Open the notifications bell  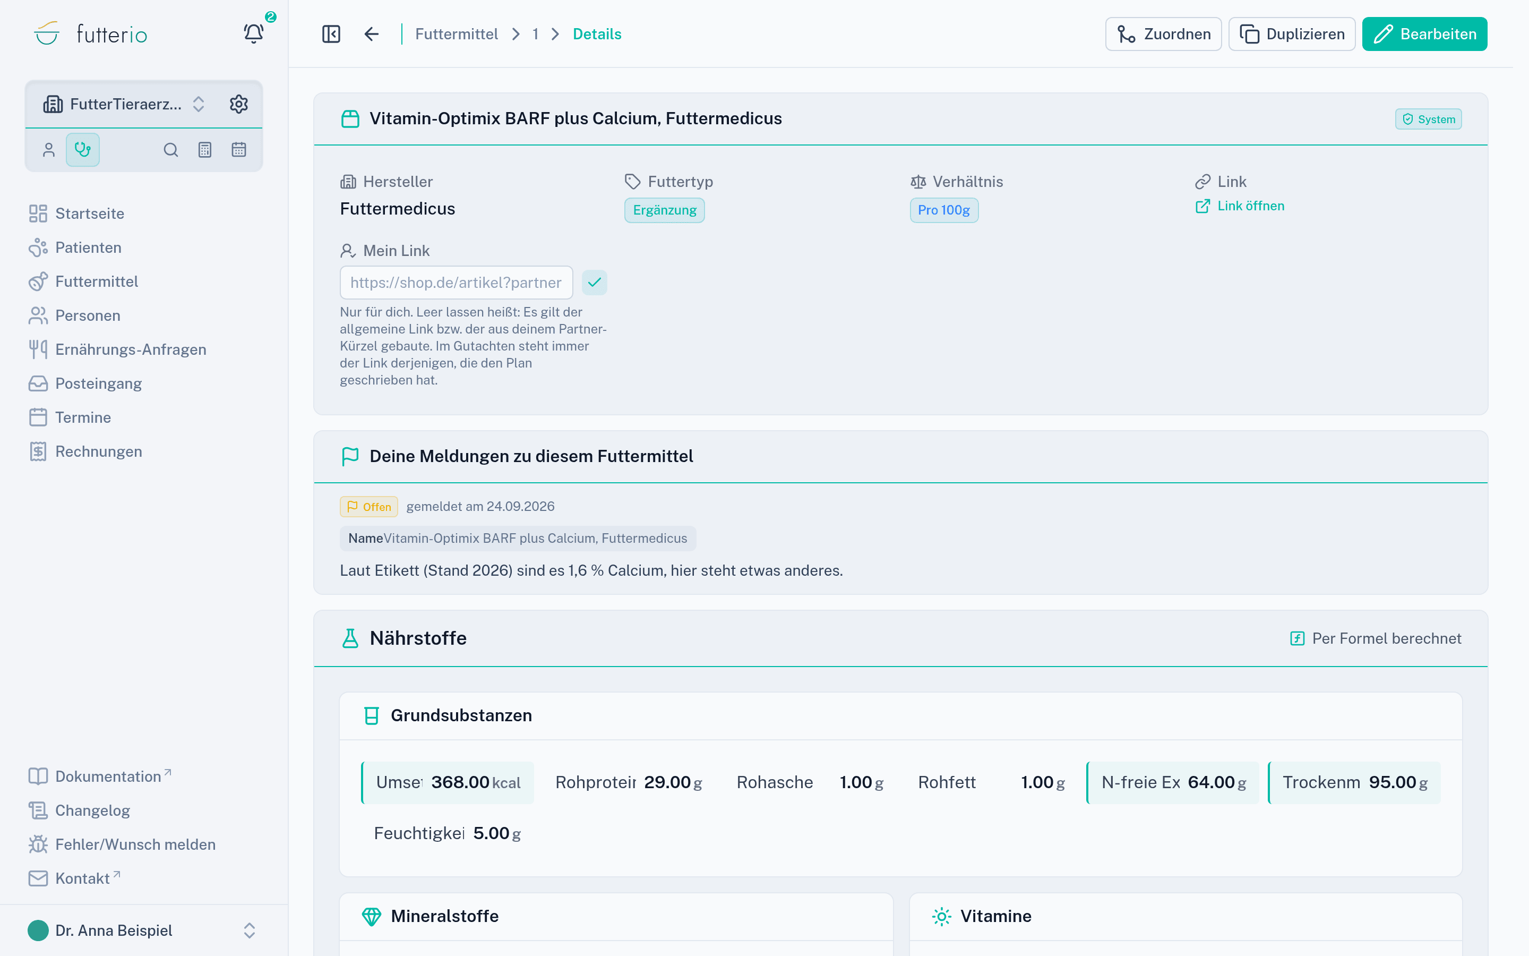254,33
